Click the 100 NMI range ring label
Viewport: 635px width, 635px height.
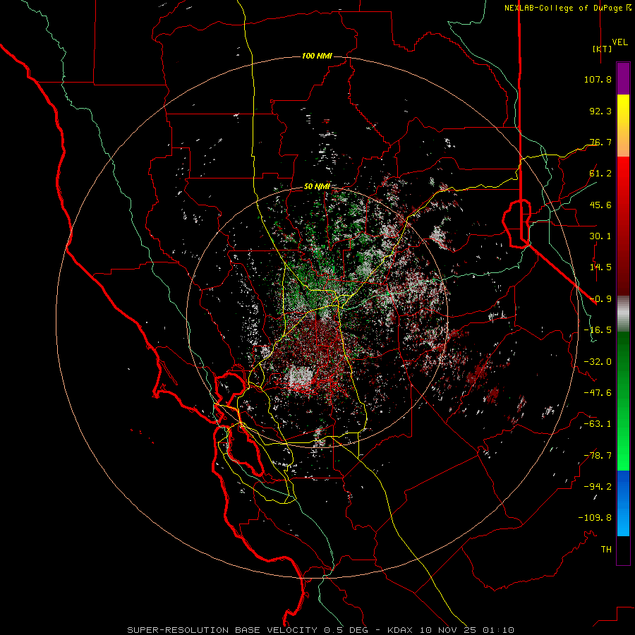[x=317, y=56]
